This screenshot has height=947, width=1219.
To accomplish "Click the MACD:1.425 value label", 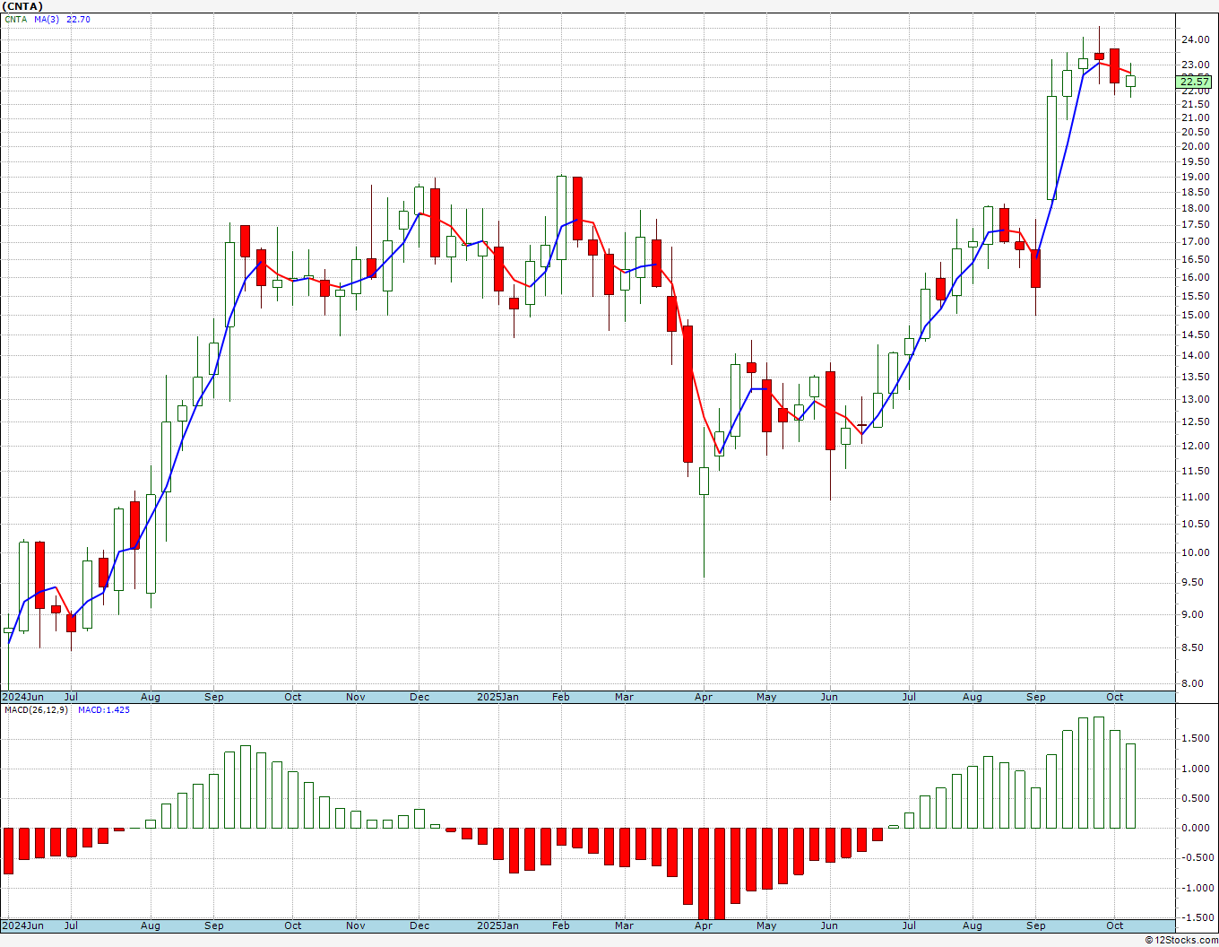I will [x=104, y=709].
